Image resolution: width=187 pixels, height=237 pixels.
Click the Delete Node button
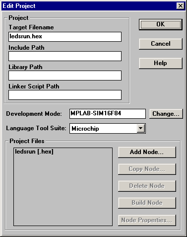(147, 186)
